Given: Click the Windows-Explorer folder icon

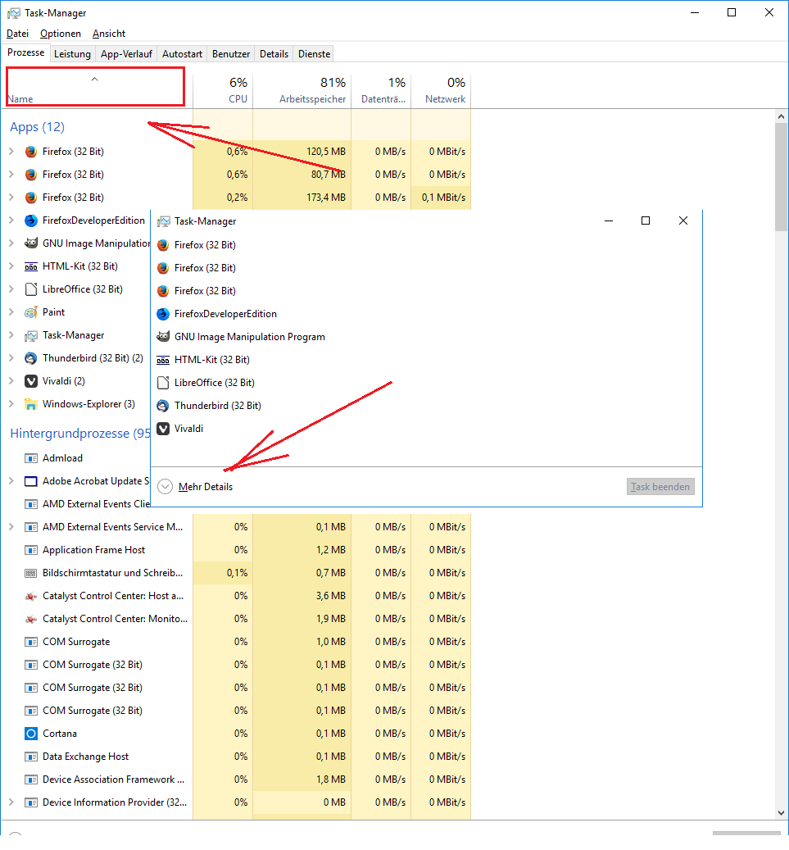Looking at the screenshot, I should [31, 404].
